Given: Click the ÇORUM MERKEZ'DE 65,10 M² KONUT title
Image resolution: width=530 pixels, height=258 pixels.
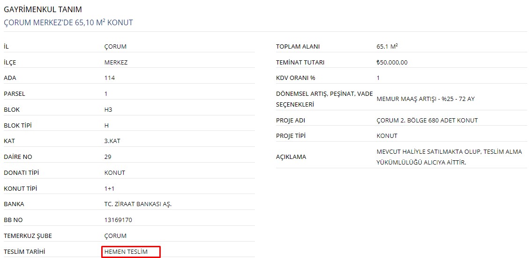Looking at the screenshot, I should click(68, 23).
